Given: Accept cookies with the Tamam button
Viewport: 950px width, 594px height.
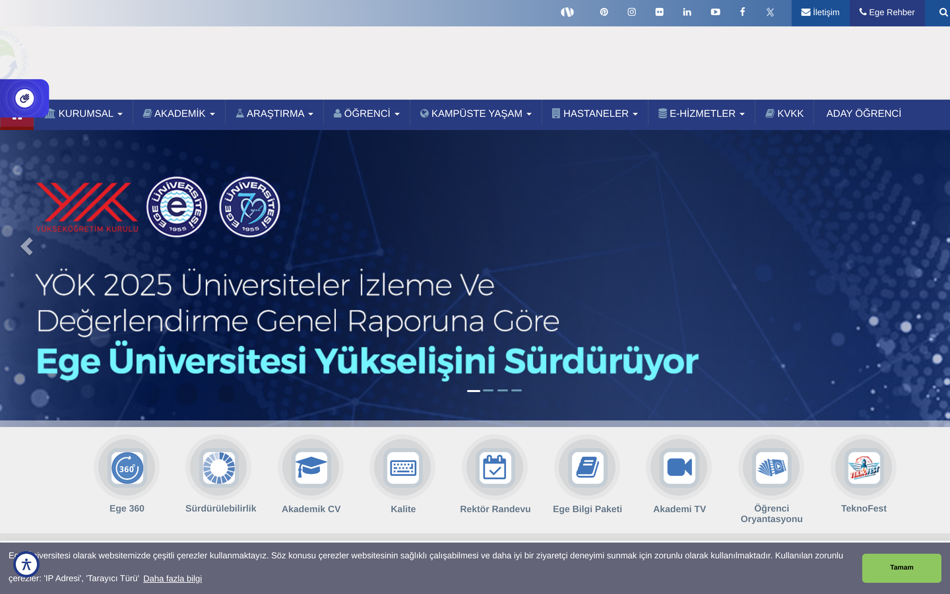Looking at the screenshot, I should [x=901, y=568].
